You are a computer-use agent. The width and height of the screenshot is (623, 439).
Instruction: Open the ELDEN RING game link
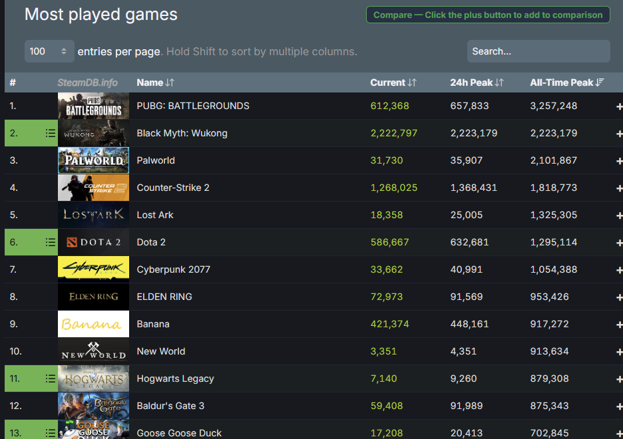click(x=164, y=297)
